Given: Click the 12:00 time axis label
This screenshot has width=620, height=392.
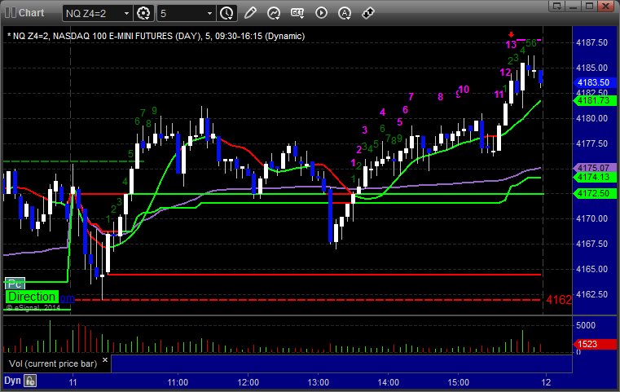Looking at the screenshot, I should [x=248, y=382].
